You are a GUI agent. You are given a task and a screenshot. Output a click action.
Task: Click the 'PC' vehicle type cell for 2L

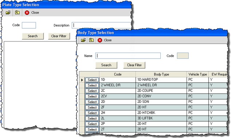(x=197, y=118)
